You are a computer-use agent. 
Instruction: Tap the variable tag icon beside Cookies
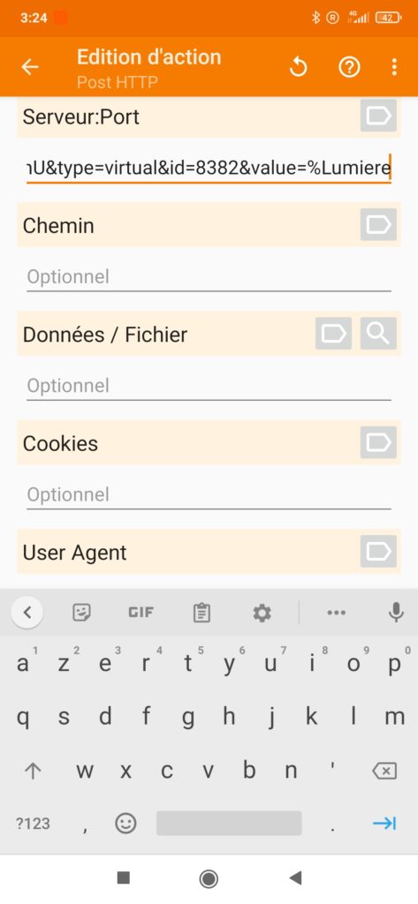(379, 442)
